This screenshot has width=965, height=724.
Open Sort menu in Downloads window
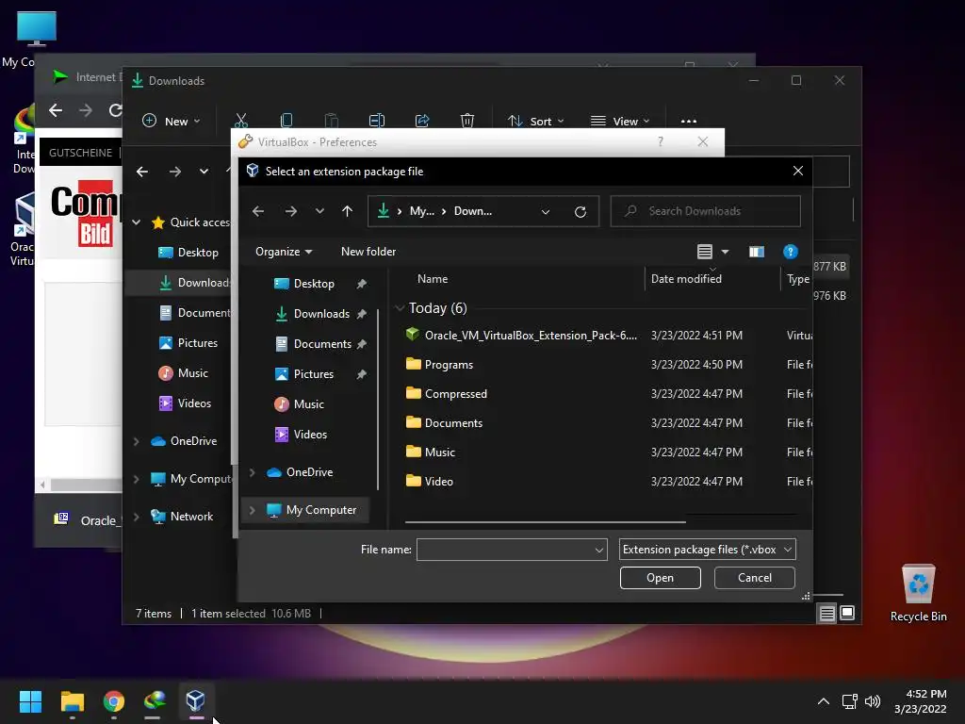click(535, 122)
